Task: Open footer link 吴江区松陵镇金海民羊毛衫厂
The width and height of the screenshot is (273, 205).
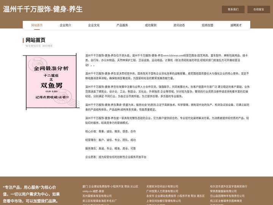Action: tap(100, 201)
